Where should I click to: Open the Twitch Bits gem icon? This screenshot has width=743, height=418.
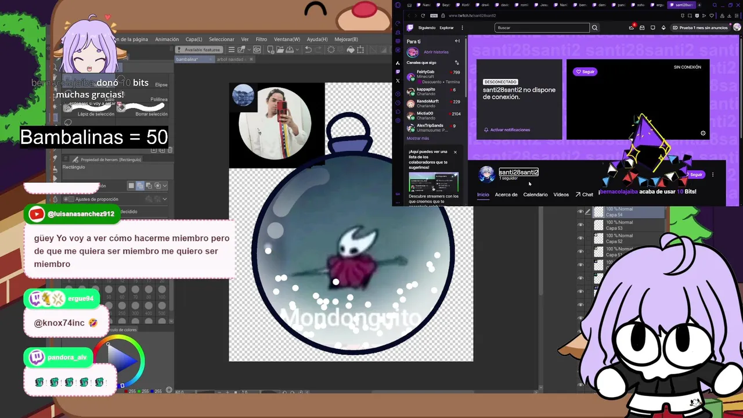coord(663,28)
